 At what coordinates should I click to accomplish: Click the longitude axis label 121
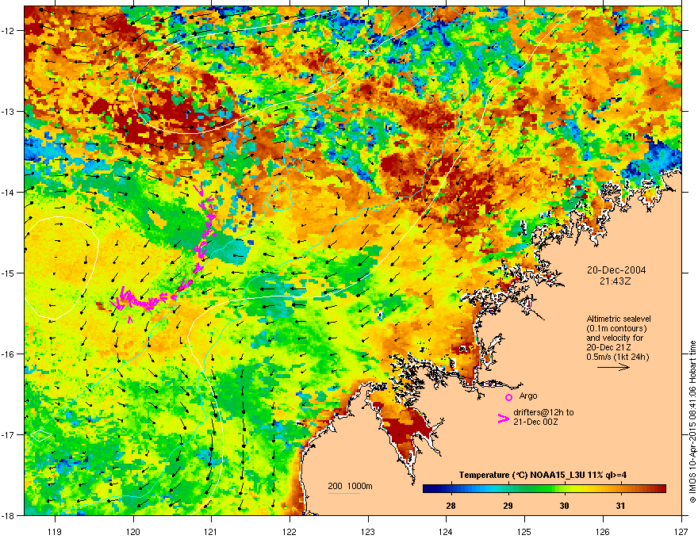click(211, 531)
